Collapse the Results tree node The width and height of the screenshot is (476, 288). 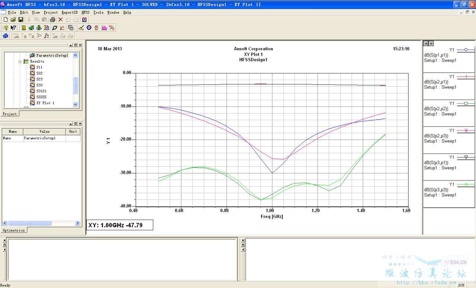point(20,61)
